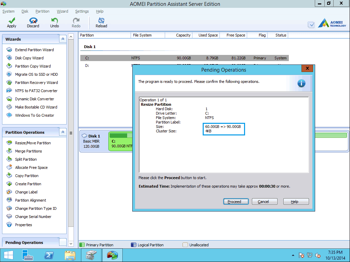Image resolution: width=350 pixels, height=262 pixels.
Task: Click the File System column header
Action: point(148,35)
